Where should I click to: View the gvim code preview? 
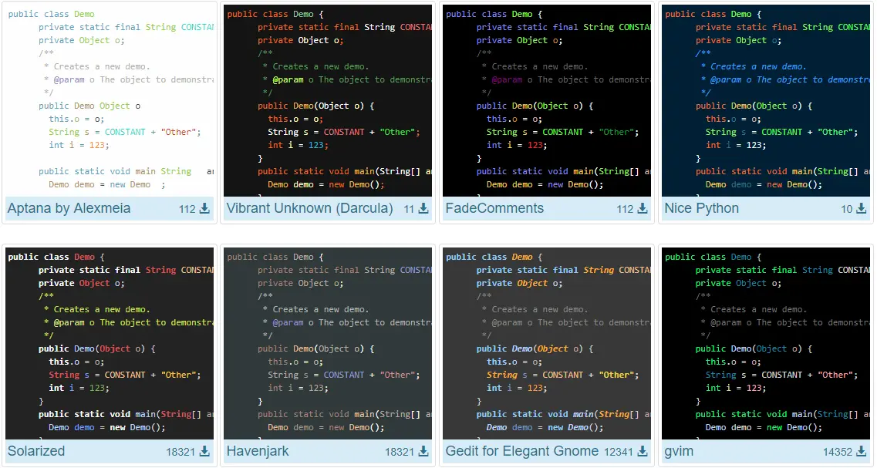pyautogui.click(x=766, y=343)
